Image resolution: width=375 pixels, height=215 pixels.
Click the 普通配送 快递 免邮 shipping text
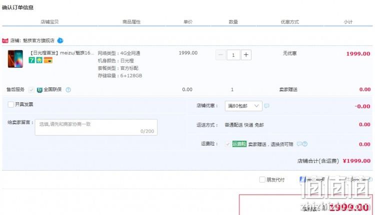[244, 125]
